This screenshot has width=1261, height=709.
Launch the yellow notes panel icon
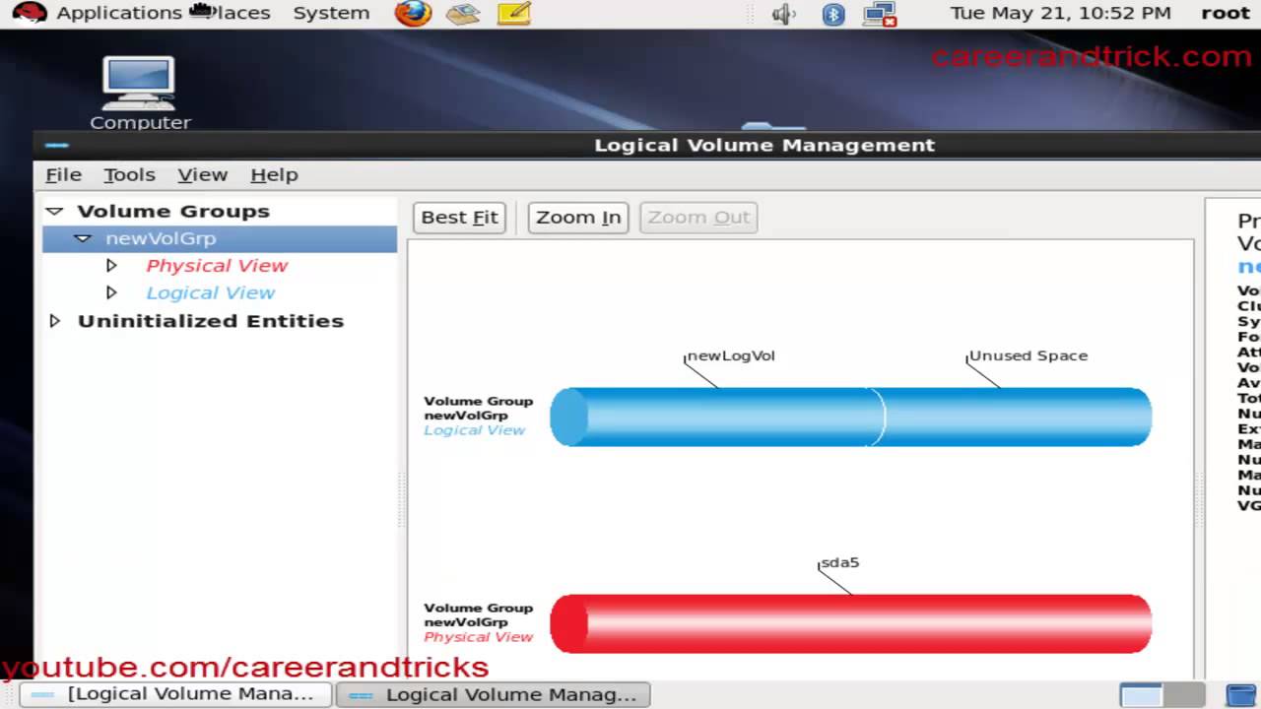[514, 14]
